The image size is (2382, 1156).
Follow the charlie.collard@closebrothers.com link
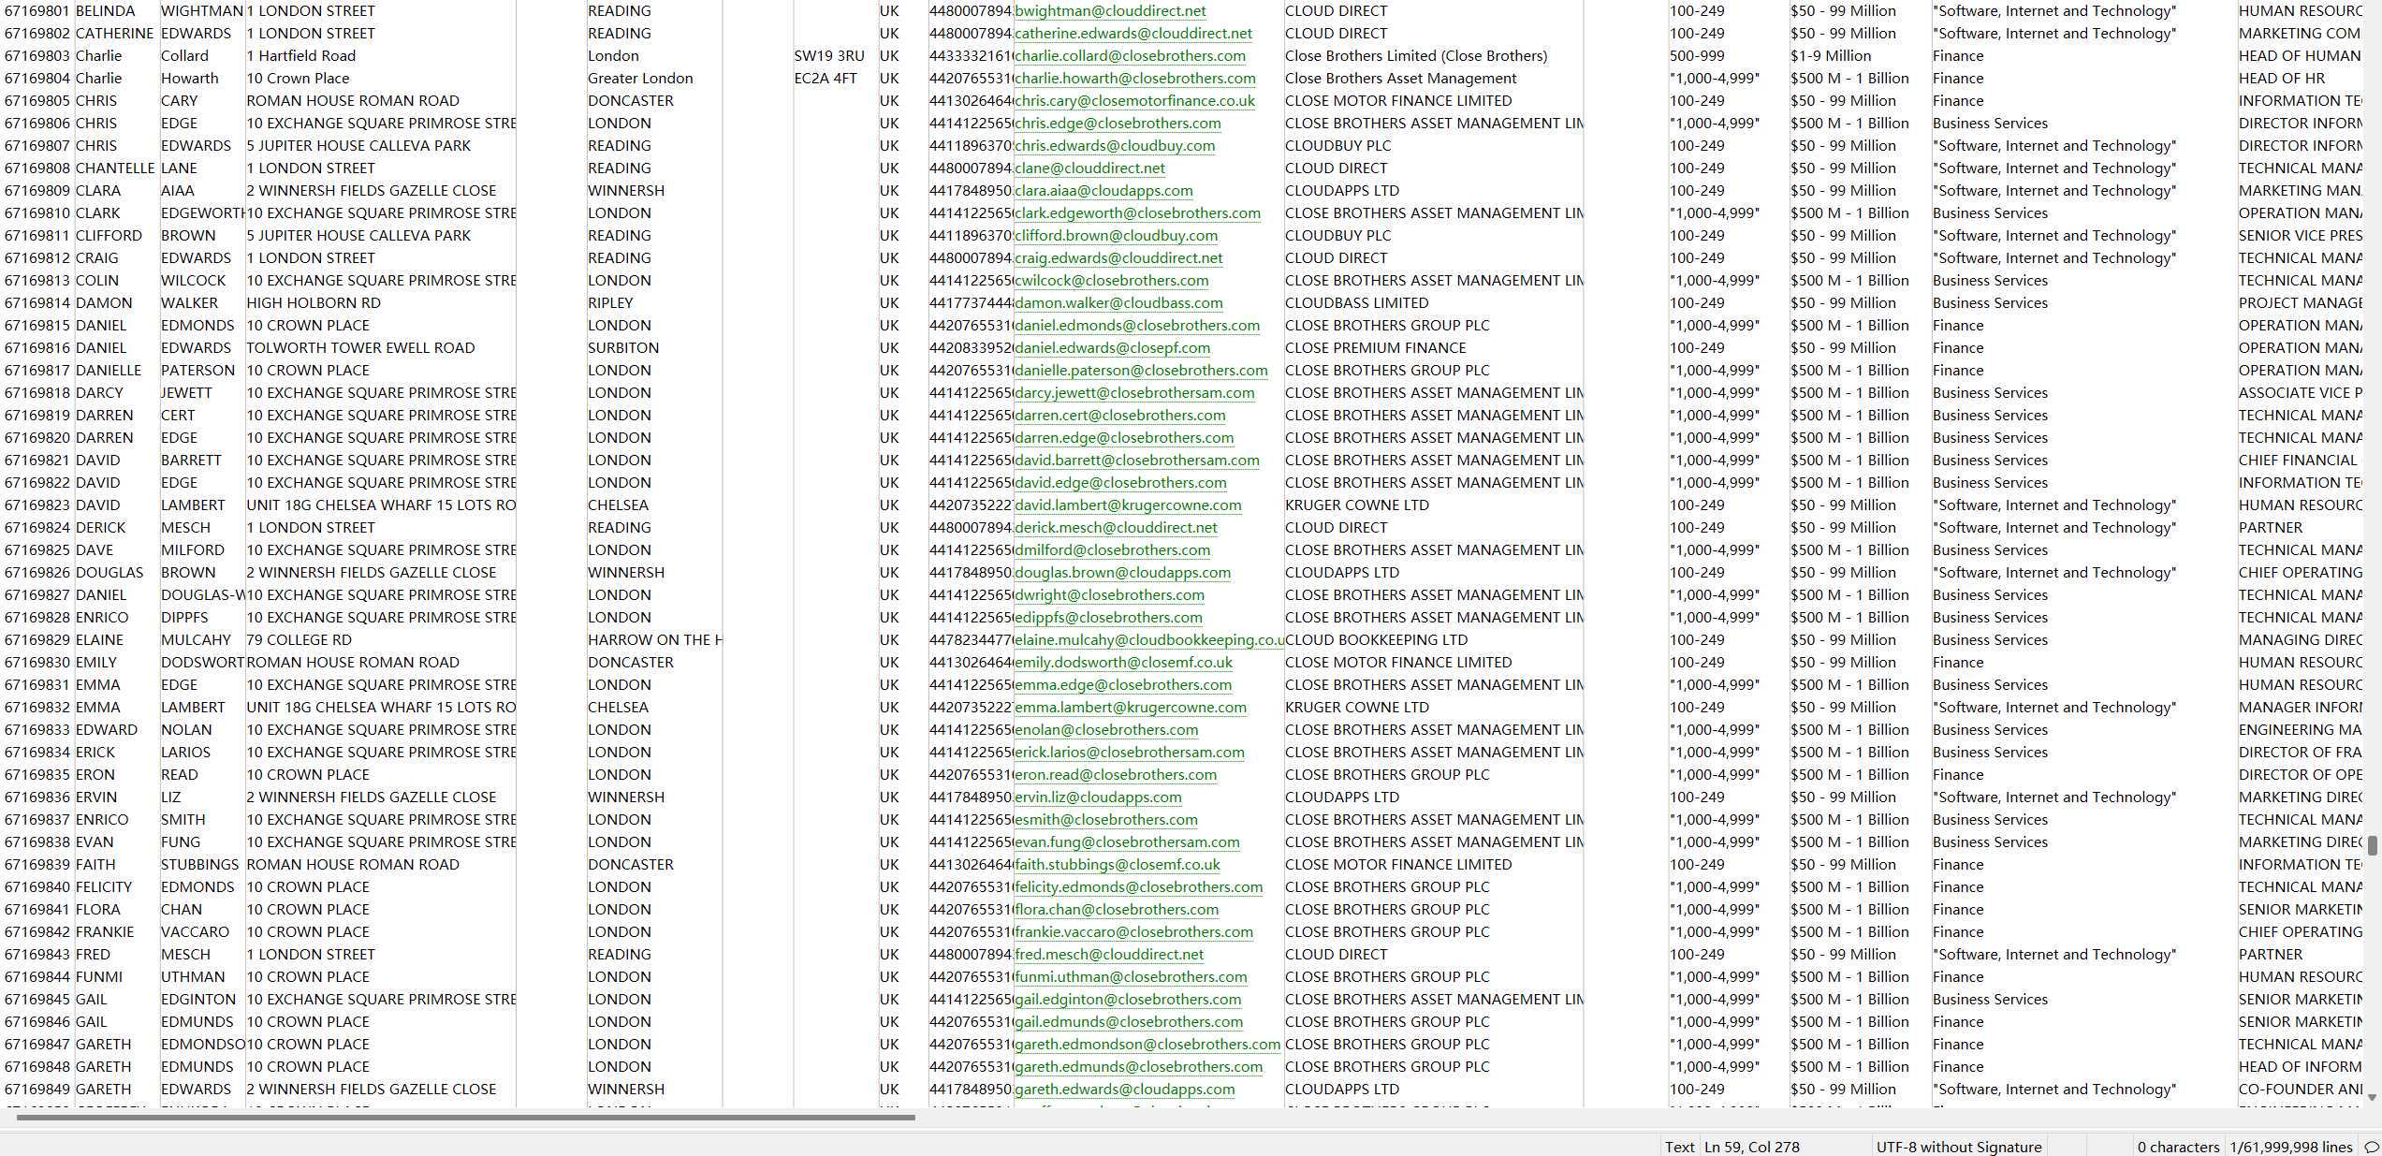click(x=1130, y=56)
